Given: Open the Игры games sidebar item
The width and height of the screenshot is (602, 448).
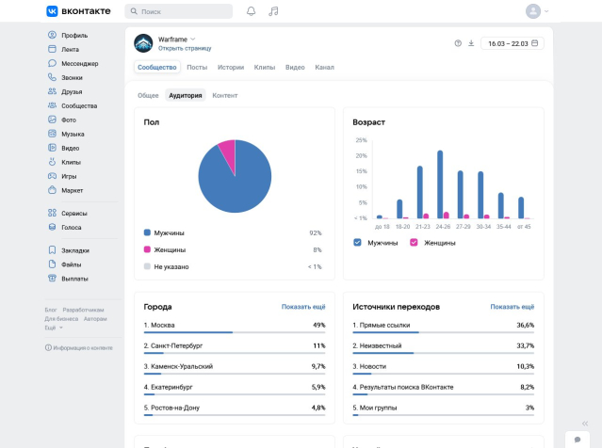Looking at the screenshot, I should [69, 176].
